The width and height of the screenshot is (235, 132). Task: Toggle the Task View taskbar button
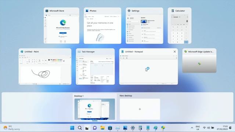(87, 128)
